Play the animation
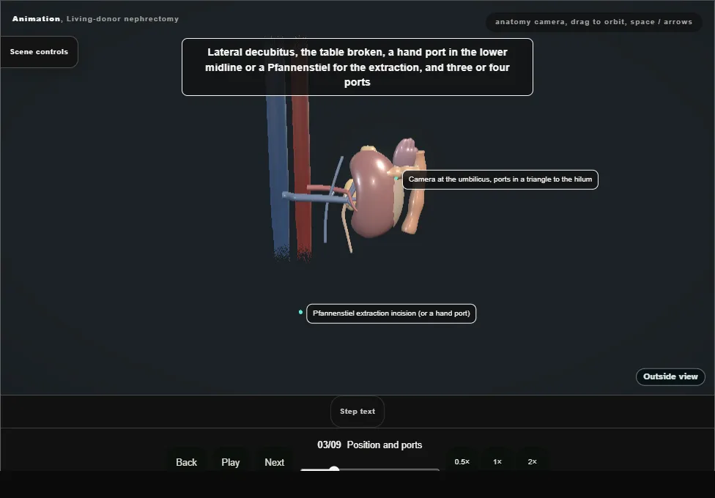Viewport: 715px width, 498px height. 230,462
